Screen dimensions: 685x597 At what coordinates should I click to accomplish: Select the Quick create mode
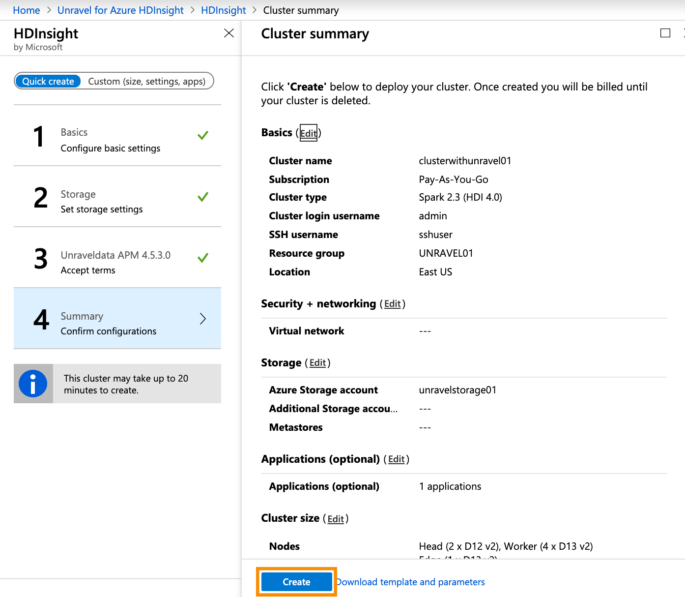48,81
